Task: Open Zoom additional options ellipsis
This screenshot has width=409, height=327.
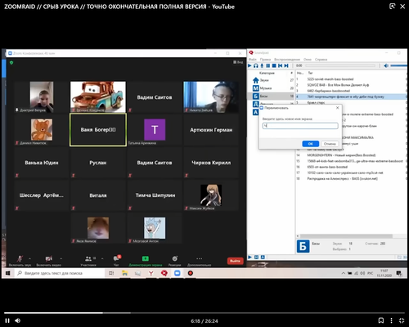Action: click(200, 260)
